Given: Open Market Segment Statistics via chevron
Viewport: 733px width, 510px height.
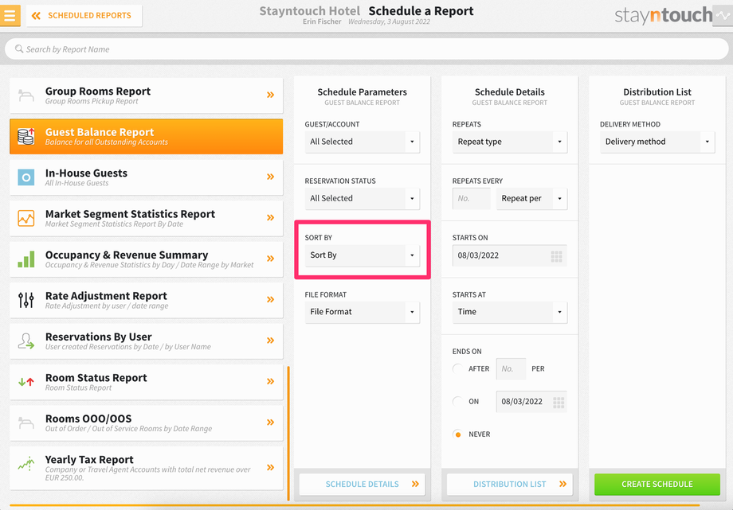Looking at the screenshot, I should [270, 218].
